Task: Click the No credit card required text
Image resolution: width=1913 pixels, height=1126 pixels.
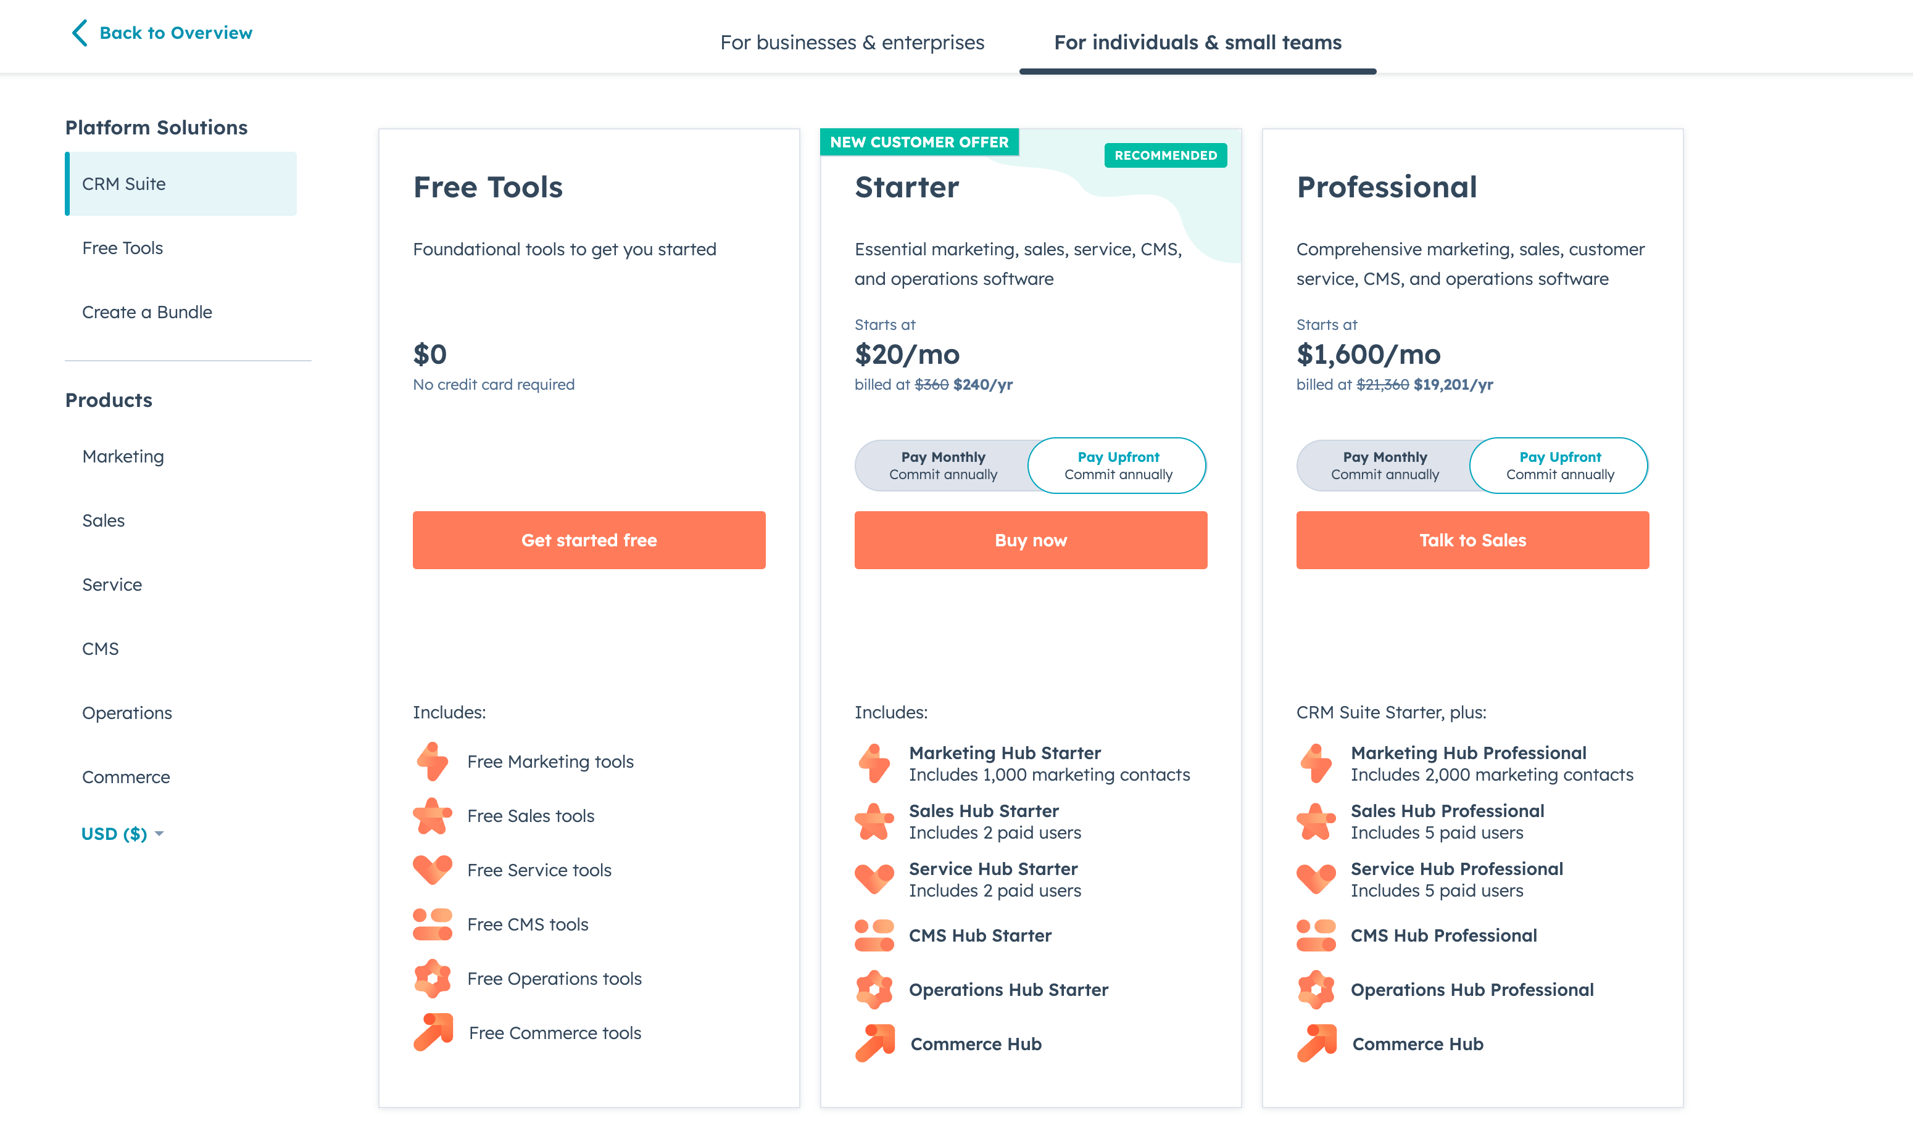Action: coord(494,384)
